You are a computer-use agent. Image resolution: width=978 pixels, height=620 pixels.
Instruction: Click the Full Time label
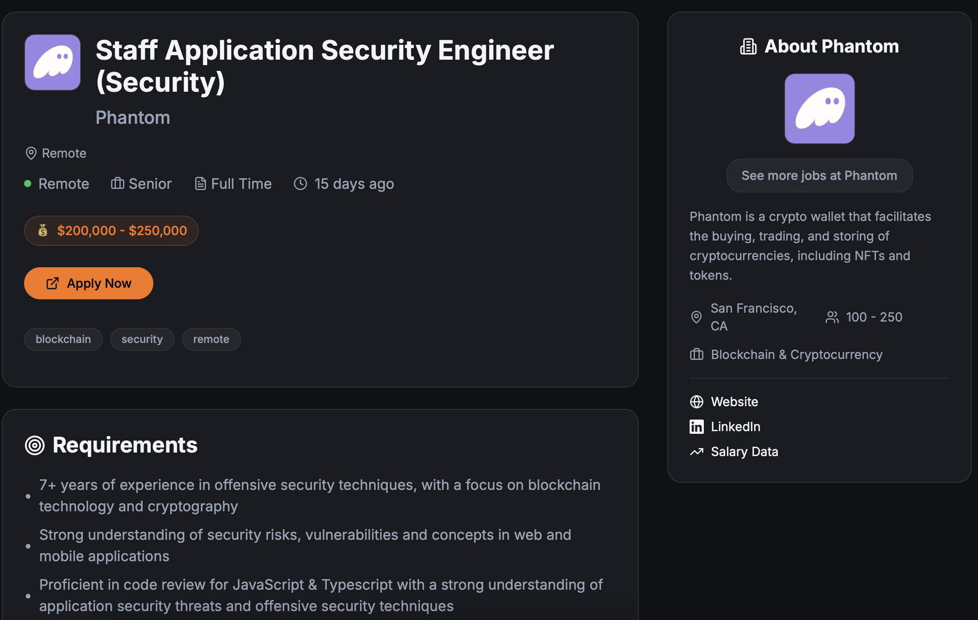[x=241, y=184]
